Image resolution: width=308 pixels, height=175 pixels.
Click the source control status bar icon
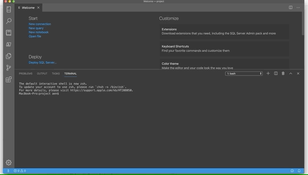pyautogui.click(x=8, y=171)
